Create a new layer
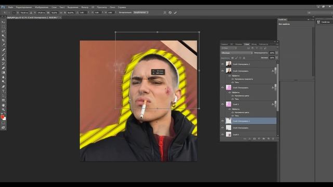Image resolution: width=333 pixels, height=187 pixels. [268, 139]
